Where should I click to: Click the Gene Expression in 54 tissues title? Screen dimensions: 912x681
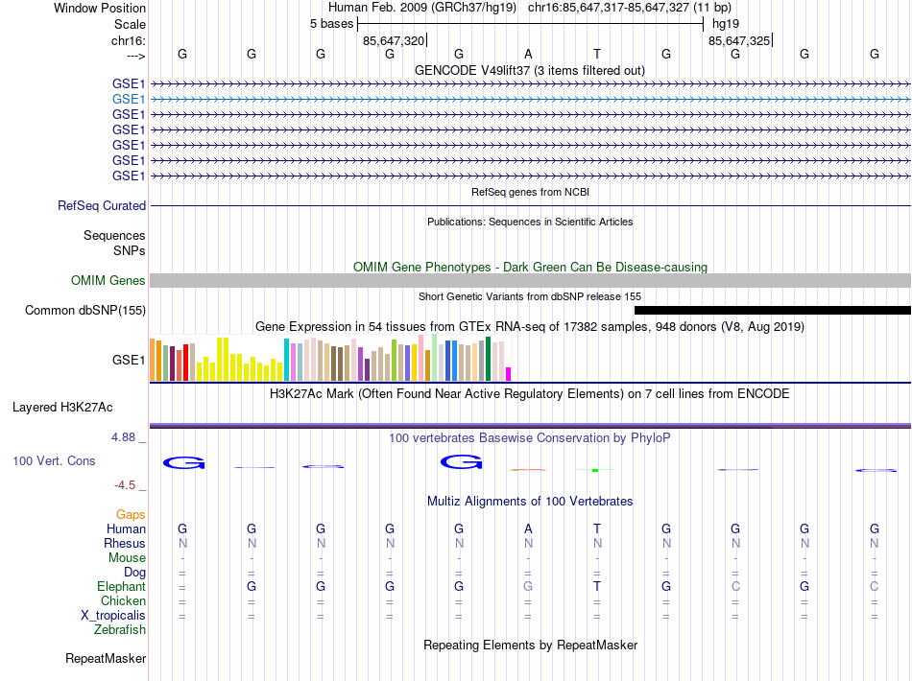tap(530, 326)
